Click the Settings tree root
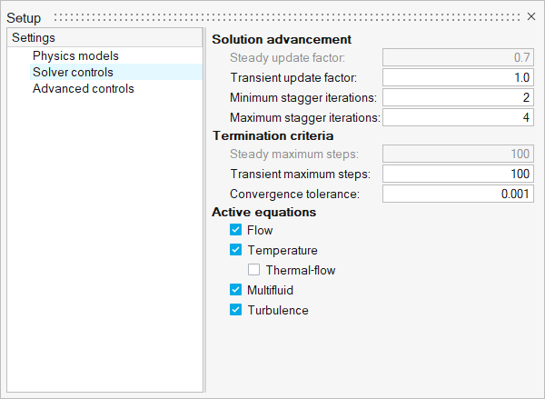545x399 pixels. (x=34, y=38)
